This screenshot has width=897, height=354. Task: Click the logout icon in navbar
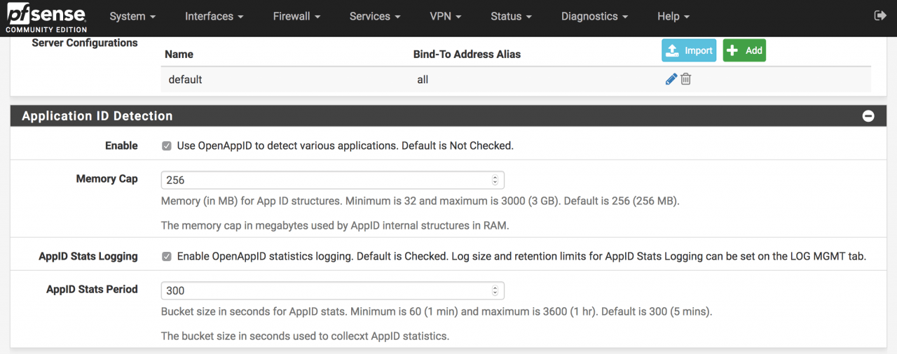click(880, 15)
